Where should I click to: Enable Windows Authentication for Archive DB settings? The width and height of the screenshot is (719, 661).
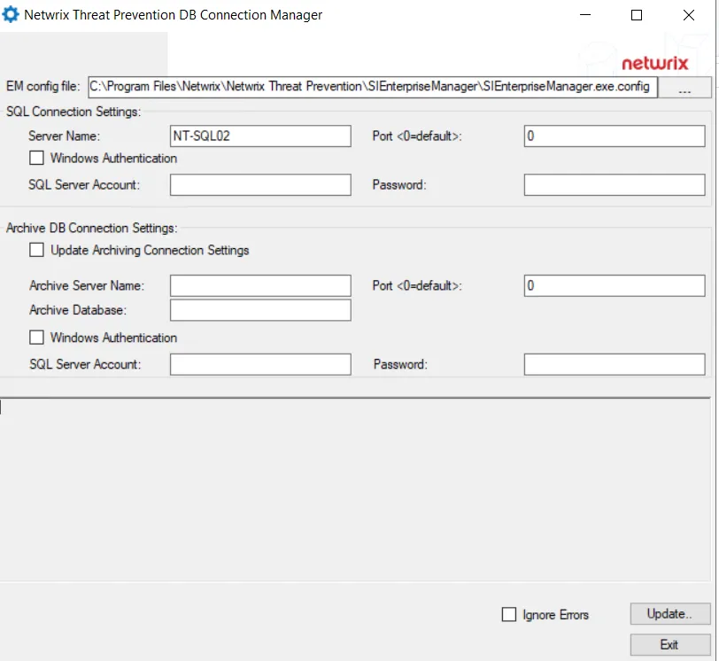point(36,338)
